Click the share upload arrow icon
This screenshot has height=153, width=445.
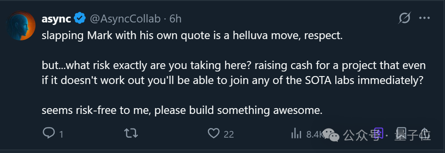pyautogui.click(x=424, y=133)
